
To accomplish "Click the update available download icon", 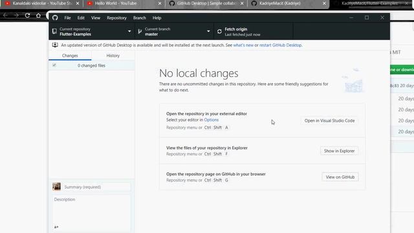I will click(55, 45).
